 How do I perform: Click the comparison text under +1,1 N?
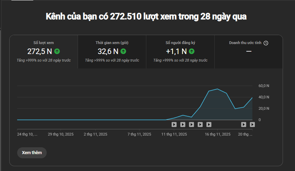[180, 60]
